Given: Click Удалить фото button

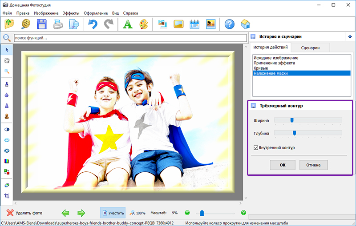Looking at the screenshot, I should pyautogui.click(x=24, y=213).
